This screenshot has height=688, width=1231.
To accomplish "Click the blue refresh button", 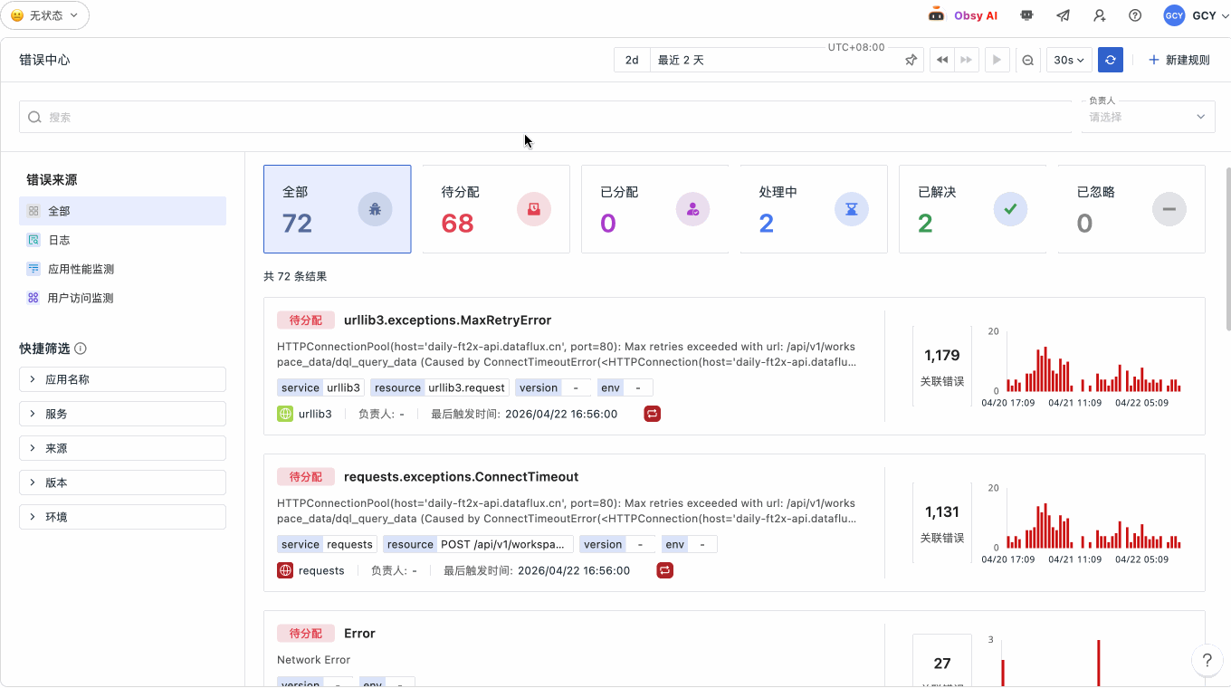I will (1110, 60).
